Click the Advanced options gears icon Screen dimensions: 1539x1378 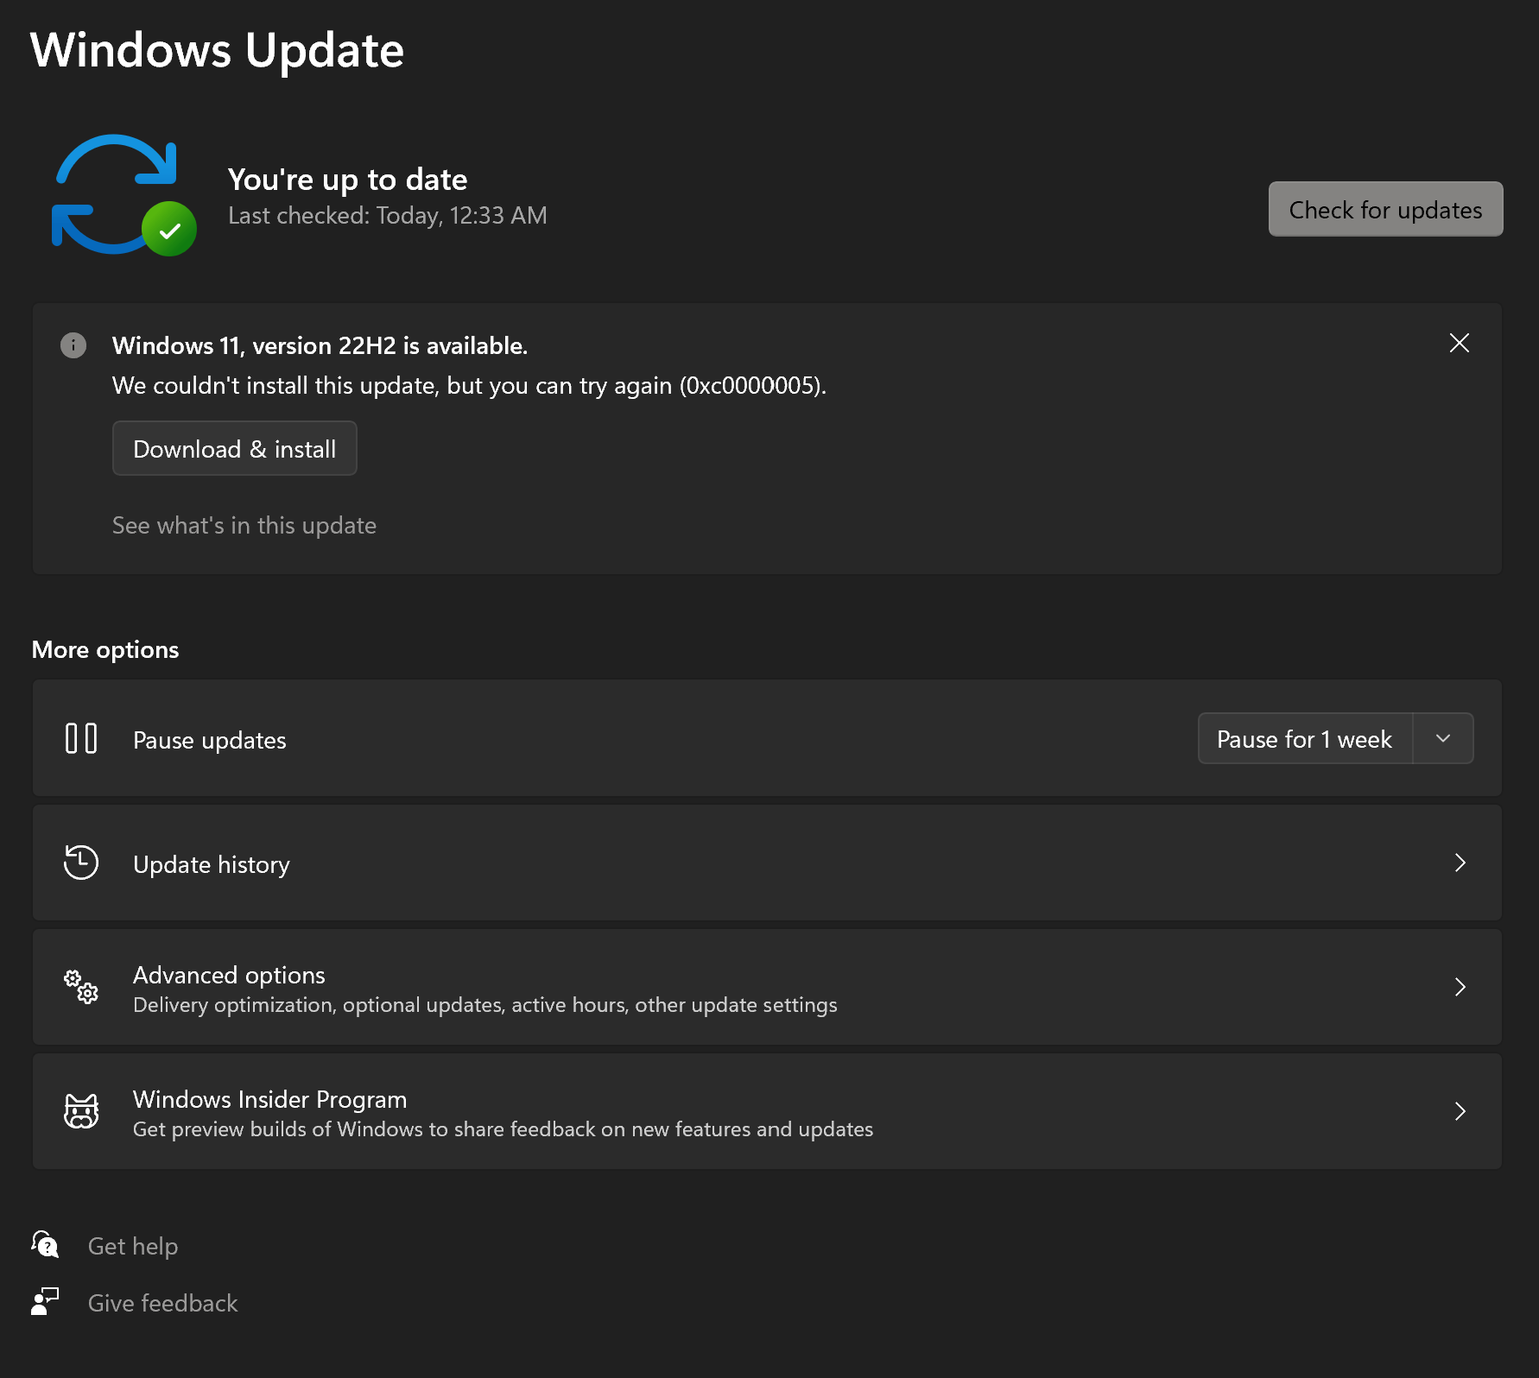tap(81, 987)
